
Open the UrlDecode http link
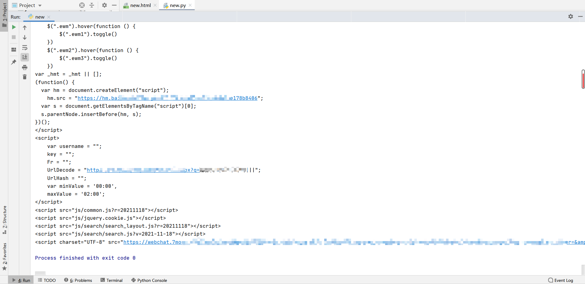pos(143,170)
